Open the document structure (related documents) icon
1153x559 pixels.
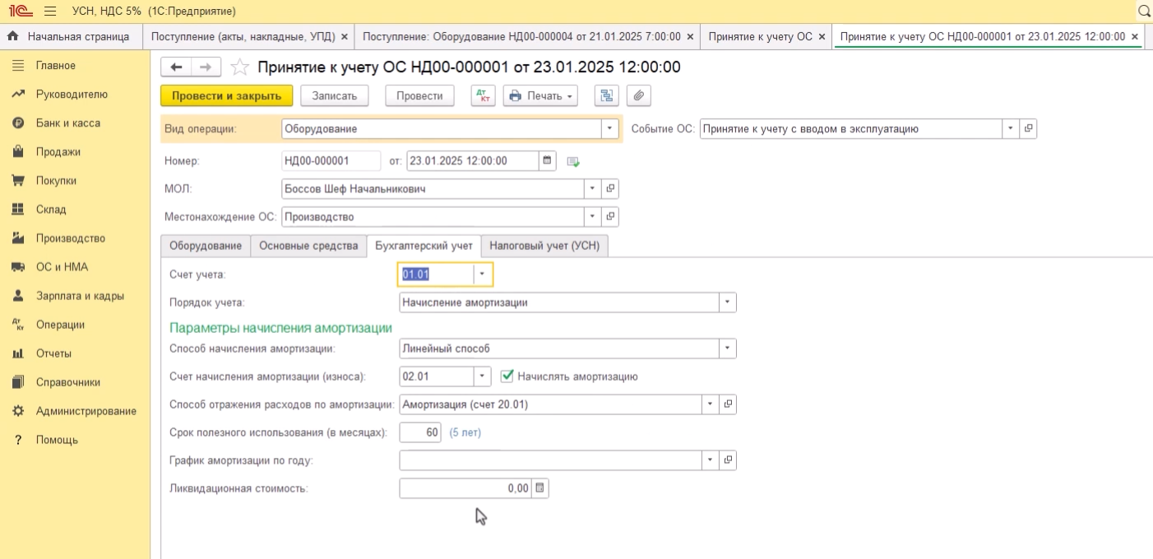tap(606, 96)
